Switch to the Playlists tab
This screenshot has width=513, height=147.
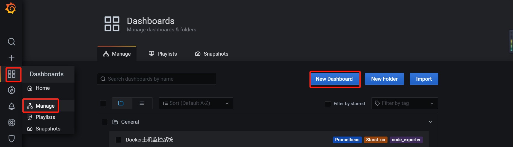point(163,54)
